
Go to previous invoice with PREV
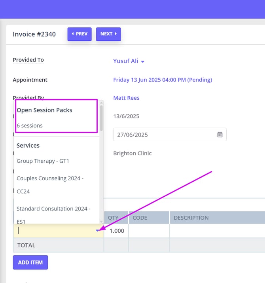click(79, 34)
